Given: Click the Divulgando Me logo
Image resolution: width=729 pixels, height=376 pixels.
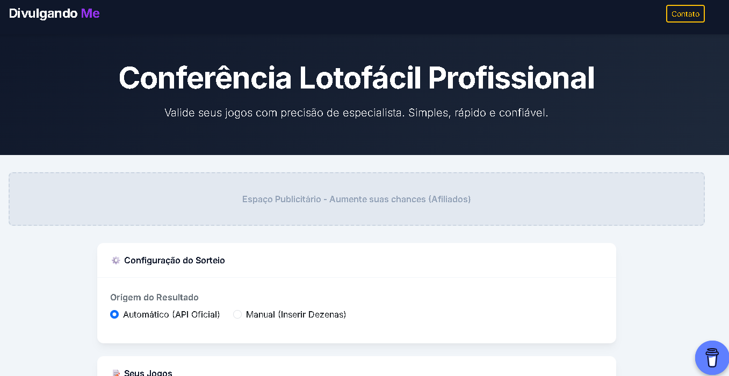Looking at the screenshot, I should tap(54, 13).
